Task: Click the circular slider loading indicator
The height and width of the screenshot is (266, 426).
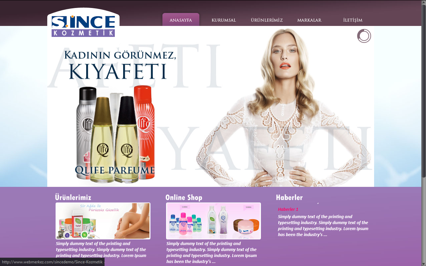Action: (x=364, y=36)
